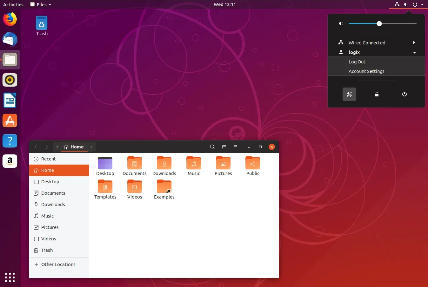Open the Desktop folder in Files

click(x=105, y=166)
